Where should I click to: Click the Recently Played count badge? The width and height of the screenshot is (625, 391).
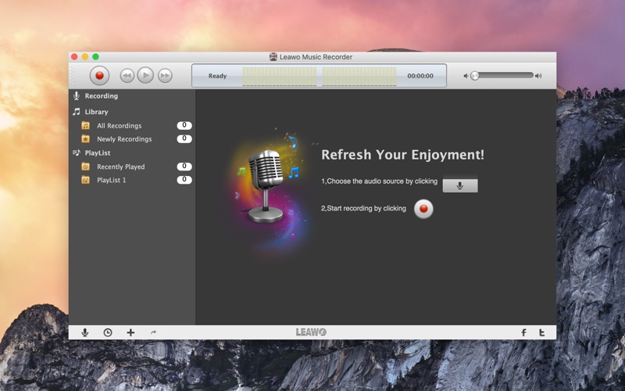pyautogui.click(x=184, y=166)
